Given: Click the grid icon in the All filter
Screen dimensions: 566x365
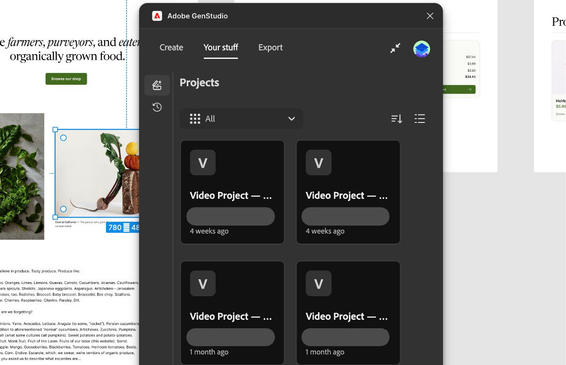Looking at the screenshot, I should click(195, 119).
